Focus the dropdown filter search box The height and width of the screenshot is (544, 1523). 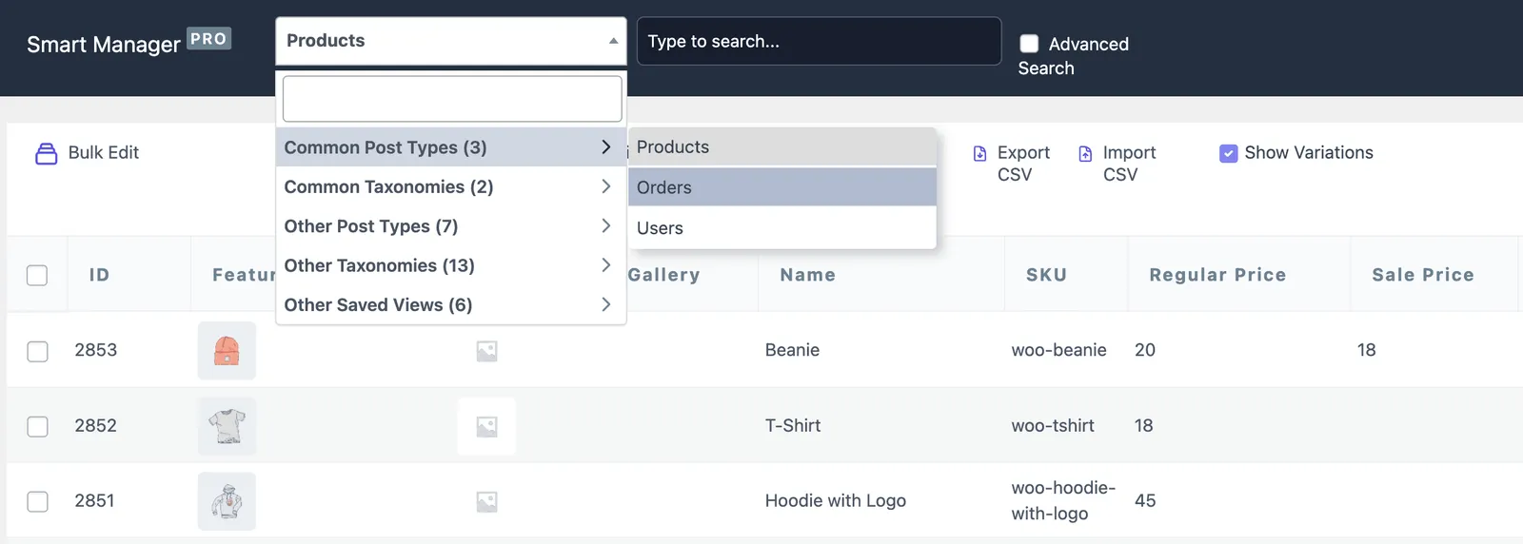[x=452, y=99]
